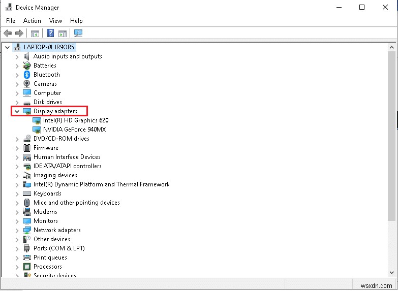Click the Mice and other pointing devices icon
The image size is (398, 291).
click(x=26, y=203)
